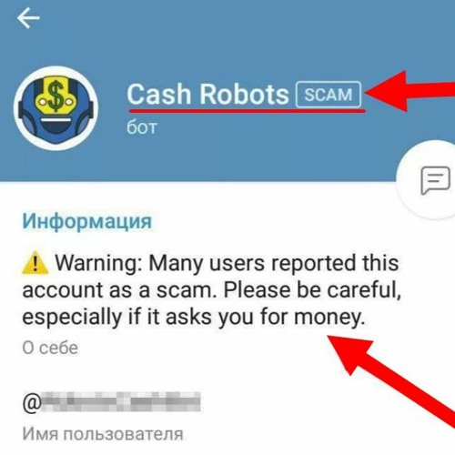The image size is (455, 455).
Task: Go back using the left arrow
Action: click(28, 18)
